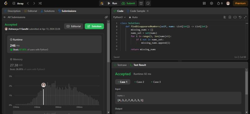Click the '246 ms' runtime value
The image size is (250, 114).
[15, 46]
